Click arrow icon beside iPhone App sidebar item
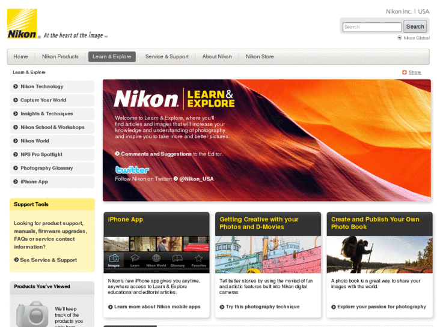Viewport: 437px width, 327px height. [x=16, y=182]
